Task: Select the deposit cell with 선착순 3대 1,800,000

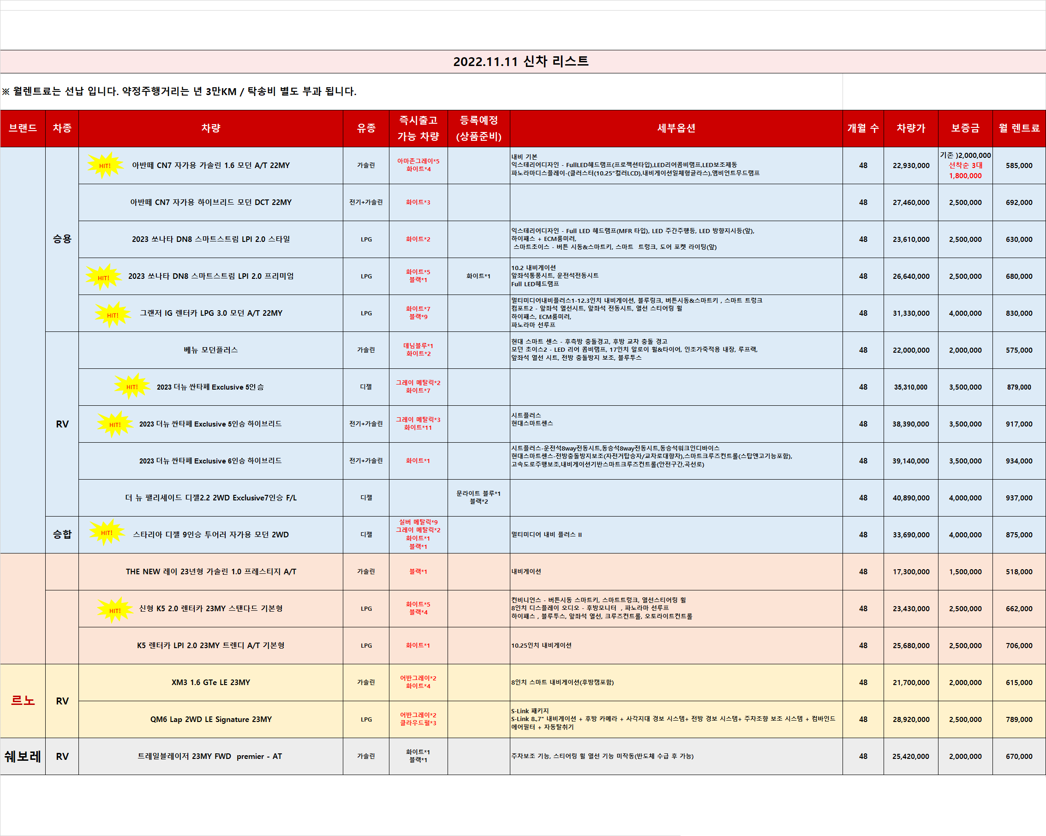Action: [965, 165]
